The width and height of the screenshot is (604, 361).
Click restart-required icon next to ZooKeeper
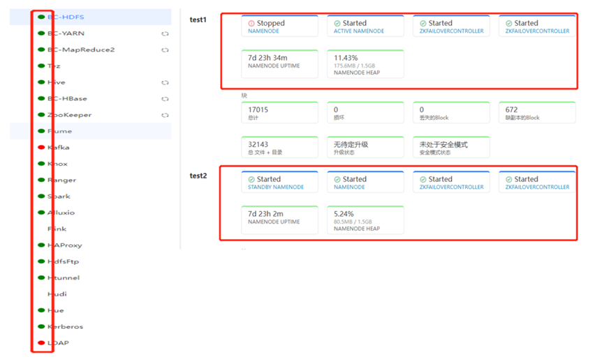pos(165,115)
